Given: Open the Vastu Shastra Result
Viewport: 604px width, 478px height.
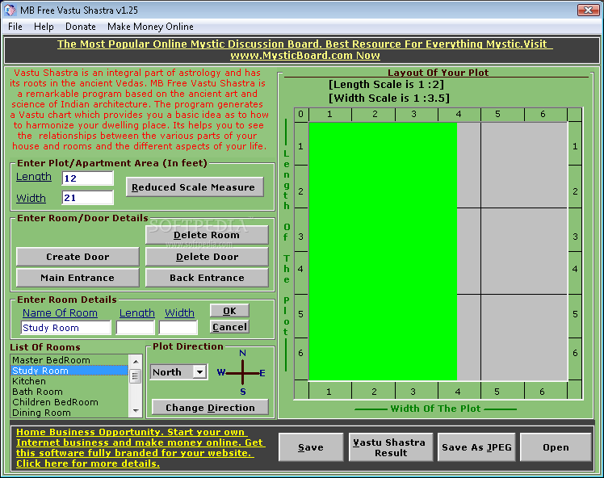Looking at the screenshot, I should [391, 447].
